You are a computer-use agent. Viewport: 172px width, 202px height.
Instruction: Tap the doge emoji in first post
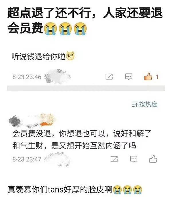[x=70, y=56]
